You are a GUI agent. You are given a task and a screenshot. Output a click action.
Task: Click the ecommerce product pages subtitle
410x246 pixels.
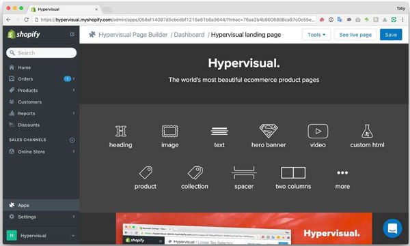244,80
